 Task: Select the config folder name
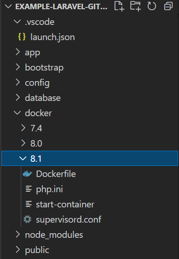(37, 83)
